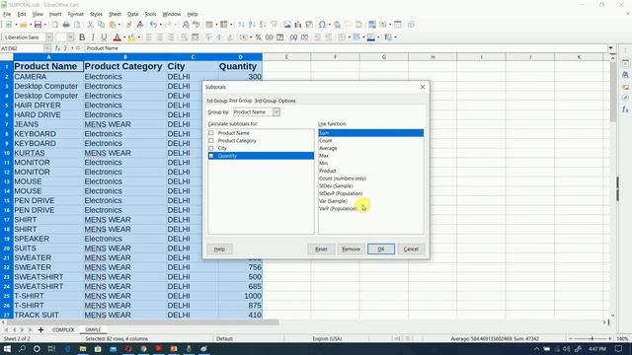Image resolution: width=632 pixels, height=355 pixels.
Task: Open the Font Name dropdown arrow
Action: 49,37
